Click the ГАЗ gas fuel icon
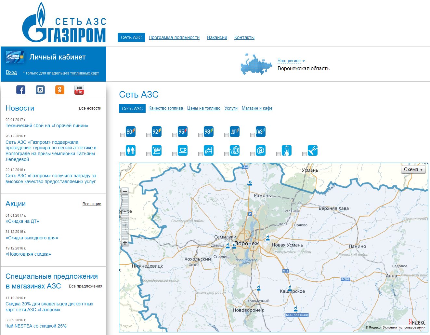 [261, 131]
